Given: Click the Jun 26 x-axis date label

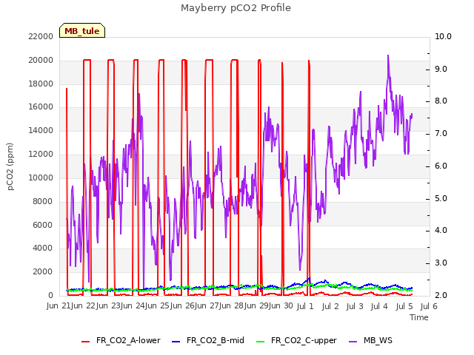Looking at the screenshot, I should tap(182, 306).
